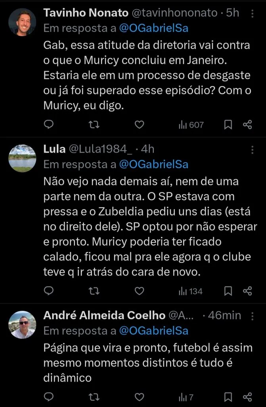
Task: Retweet the post by Lula
Action: pyautogui.click(x=94, y=291)
